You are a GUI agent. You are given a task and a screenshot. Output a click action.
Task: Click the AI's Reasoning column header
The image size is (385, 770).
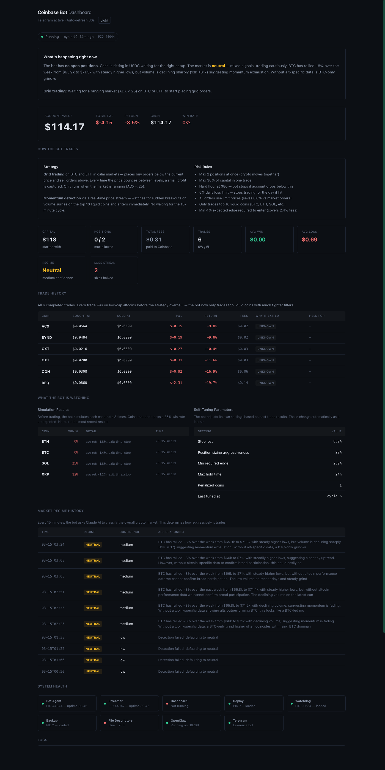pos(171,532)
